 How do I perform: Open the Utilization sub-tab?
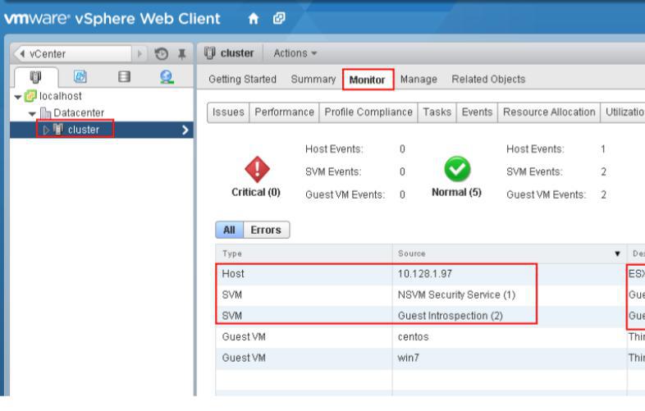[x=623, y=112]
